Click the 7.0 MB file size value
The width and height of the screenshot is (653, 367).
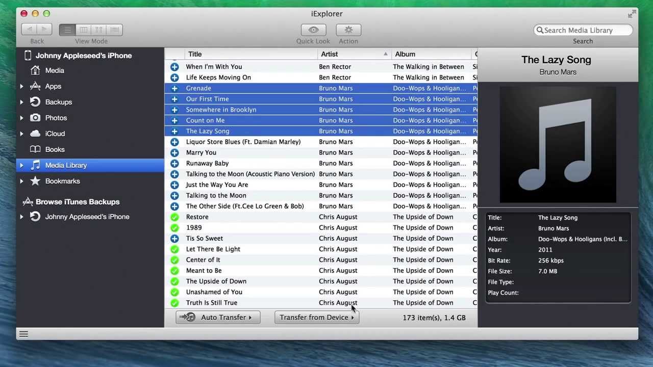pos(547,271)
